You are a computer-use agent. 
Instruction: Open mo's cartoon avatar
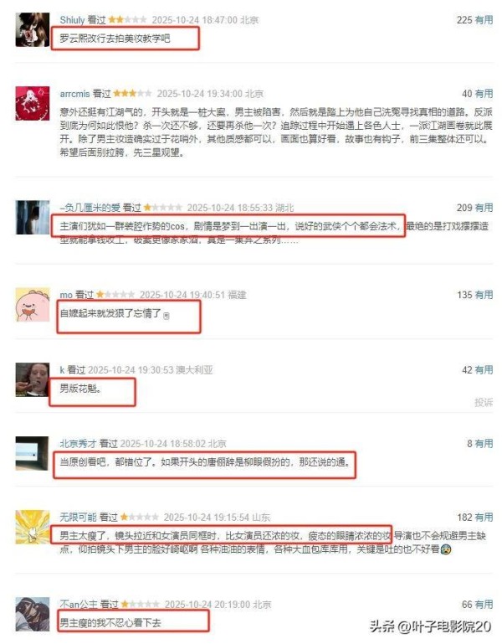(x=33, y=304)
